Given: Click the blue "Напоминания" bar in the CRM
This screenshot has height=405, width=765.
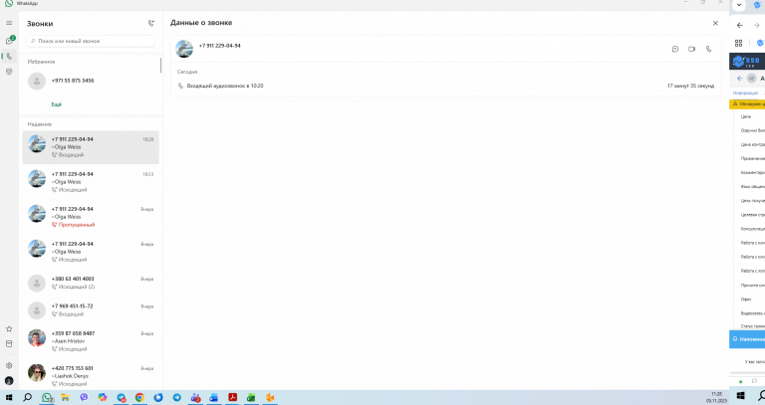Looking at the screenshot, I should point(747,339).
